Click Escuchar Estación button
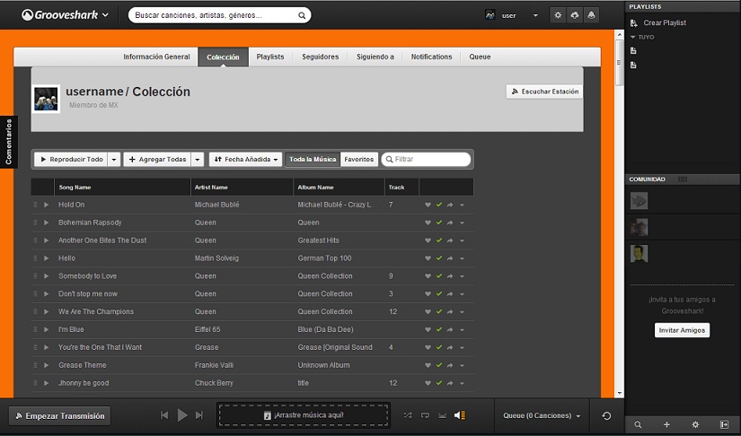The image size is (741, 436). pyautogui.click(x=544, y=92)
